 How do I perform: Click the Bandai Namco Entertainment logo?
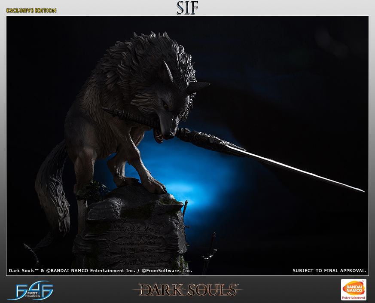tap(354, 290)
